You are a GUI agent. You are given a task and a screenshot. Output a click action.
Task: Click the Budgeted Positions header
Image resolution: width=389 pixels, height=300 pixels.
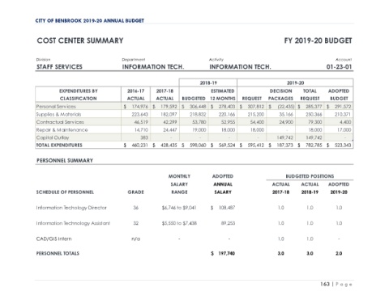coord(310,176)
